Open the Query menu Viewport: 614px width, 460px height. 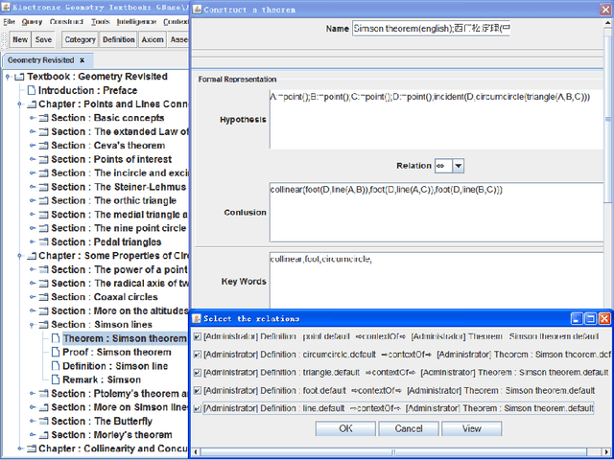point(32,22)
